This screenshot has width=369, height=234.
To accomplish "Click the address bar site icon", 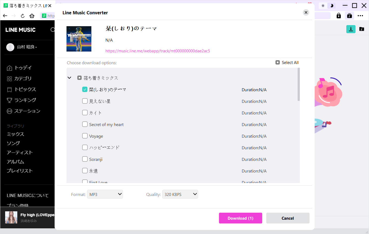I will [x=44, y=16].
